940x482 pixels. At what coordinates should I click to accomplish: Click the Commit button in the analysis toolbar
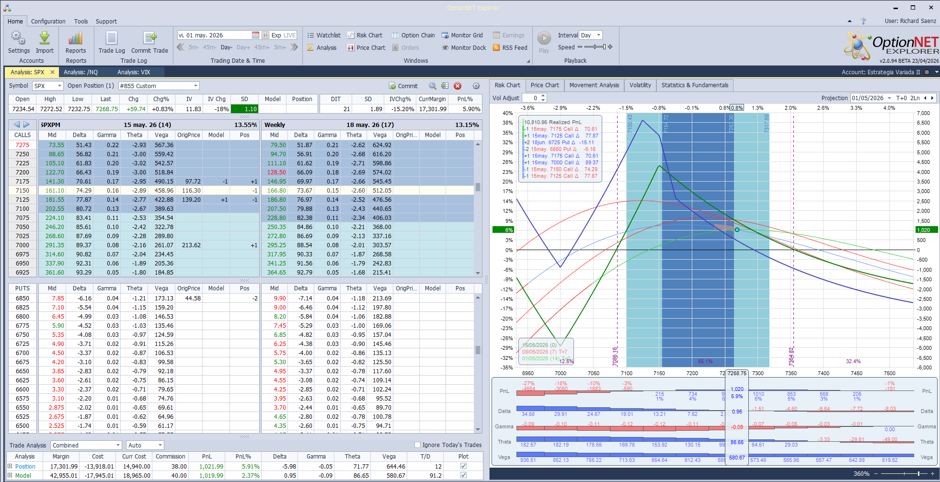[x=403, y=86]
